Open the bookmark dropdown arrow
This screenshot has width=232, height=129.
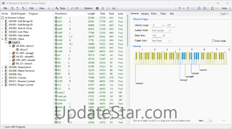[216, 8]
